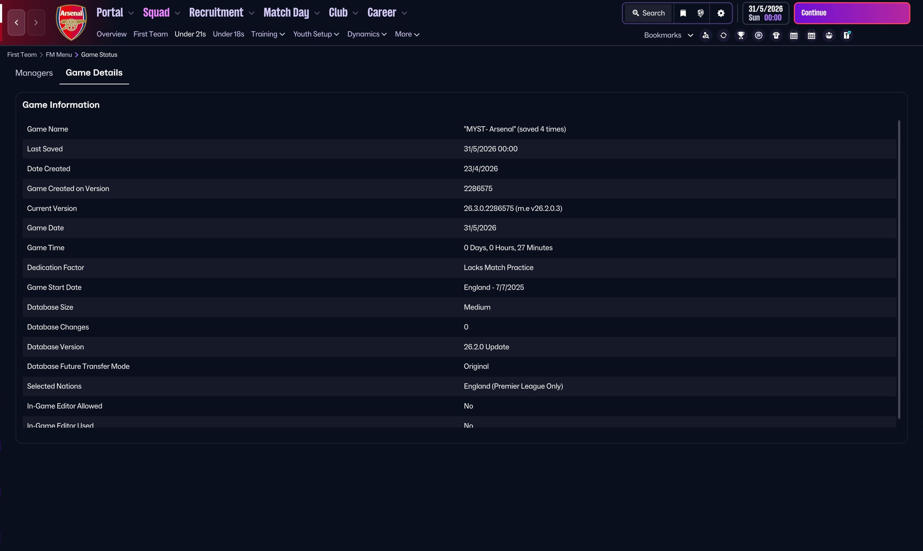This screenshot has width=923, height=551.
Task: Go back using the back arrow
Action: point(16,23)
